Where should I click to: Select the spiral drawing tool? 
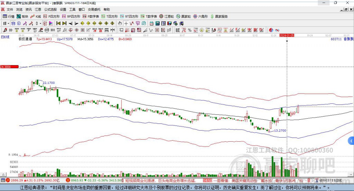point(35,30)
